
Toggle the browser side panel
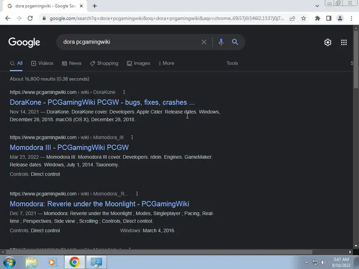click(329, 18)
